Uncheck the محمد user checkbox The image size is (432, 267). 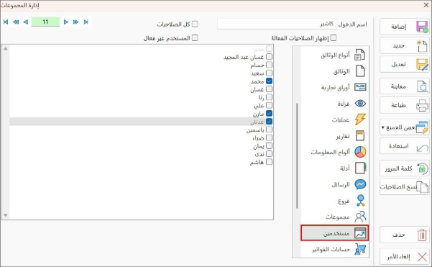269,81
